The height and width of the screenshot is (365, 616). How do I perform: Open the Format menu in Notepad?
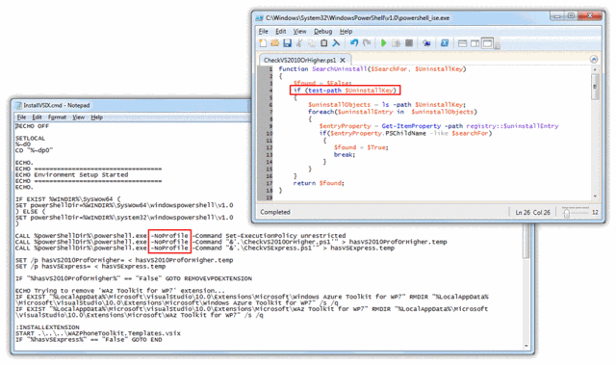tap(57, 117)
